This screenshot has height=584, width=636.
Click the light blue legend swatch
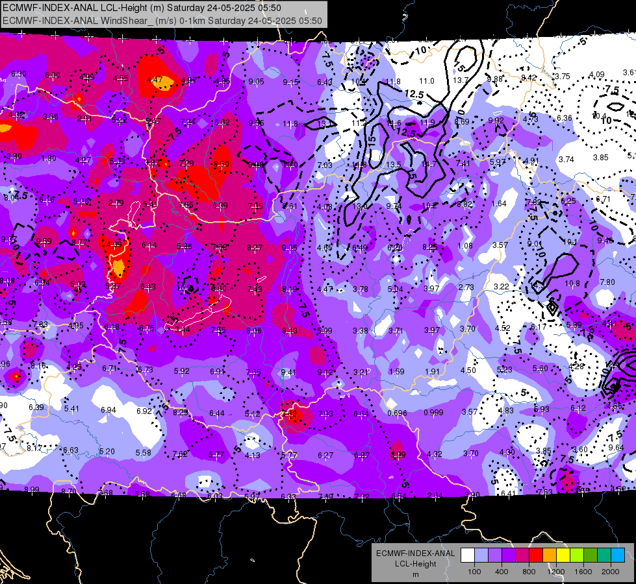coord(481,555)
